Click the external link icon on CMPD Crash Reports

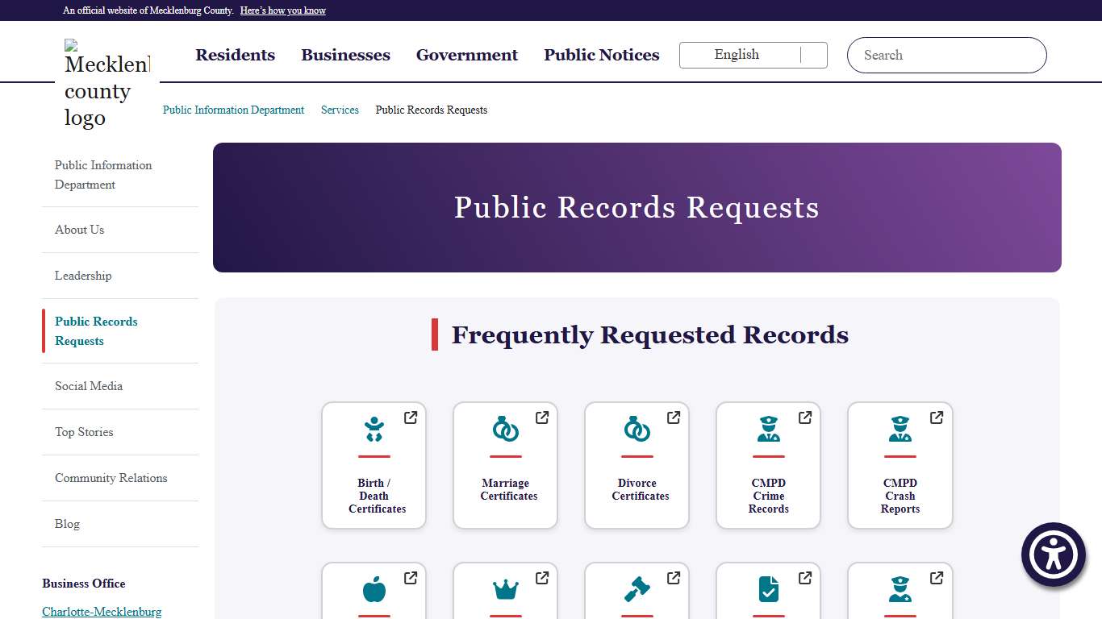[x=937, y=418]
